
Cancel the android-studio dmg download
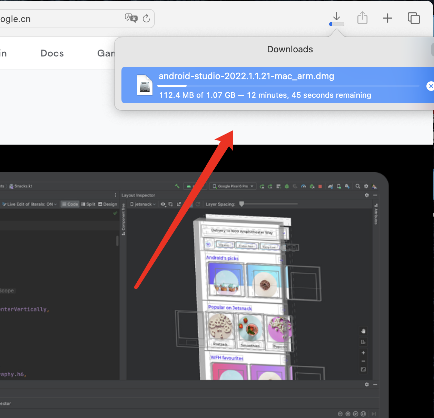click(430, 86)
